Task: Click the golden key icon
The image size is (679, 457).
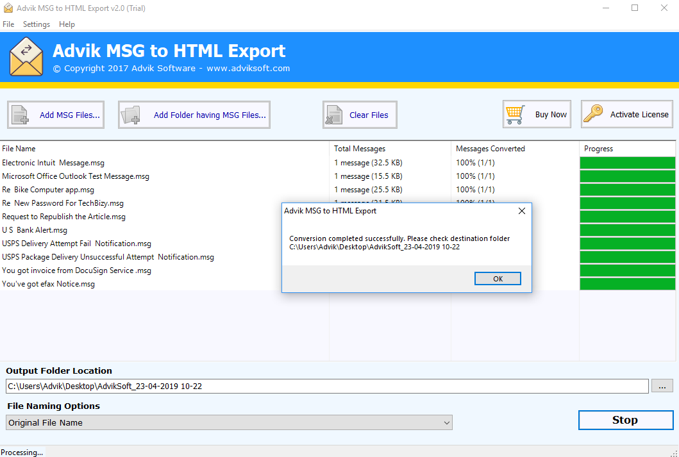Action: point(593,114)
